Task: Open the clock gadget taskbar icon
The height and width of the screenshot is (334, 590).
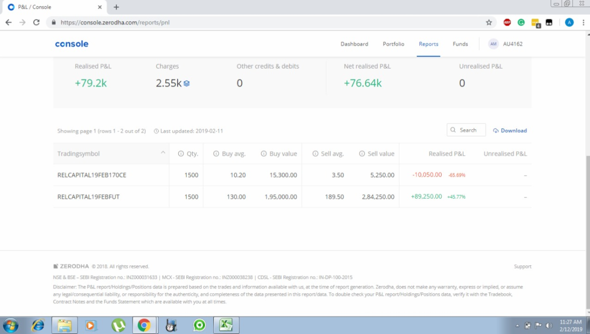Action: [x=172, y=326]
